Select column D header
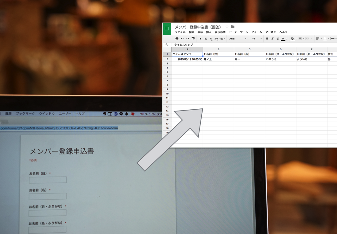The height and width of the screenshot is (234, 337). (281, 49)
